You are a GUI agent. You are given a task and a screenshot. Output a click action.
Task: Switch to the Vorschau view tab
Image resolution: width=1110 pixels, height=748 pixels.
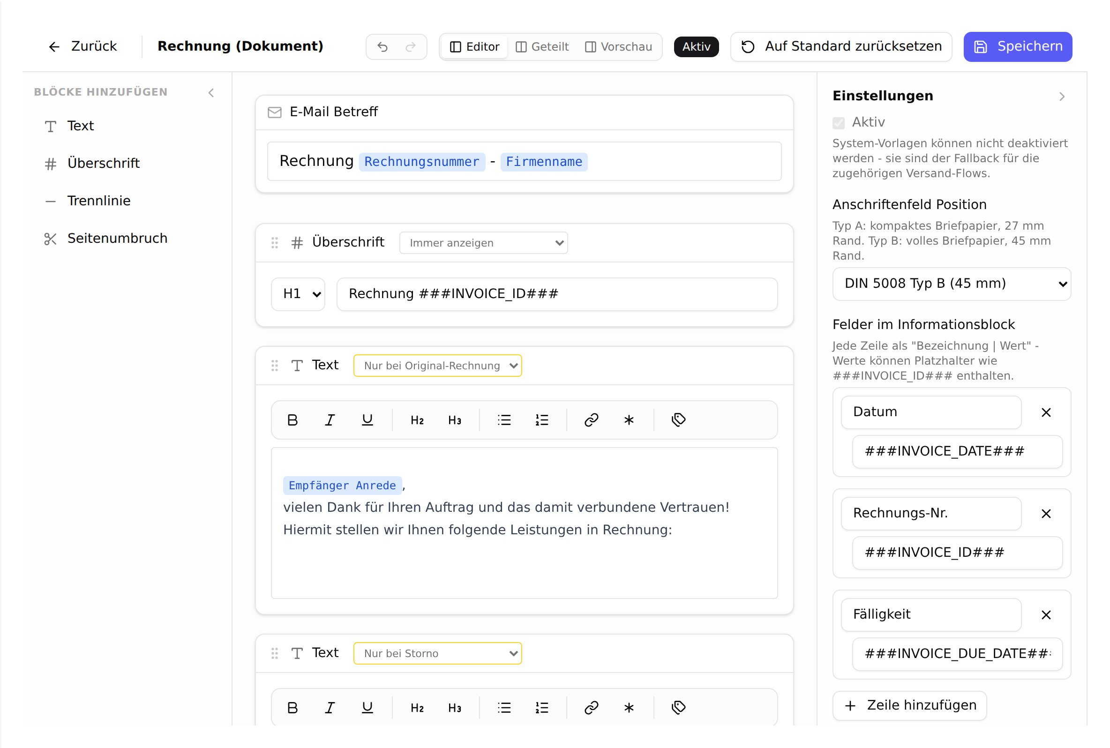[x=619, y=47]
